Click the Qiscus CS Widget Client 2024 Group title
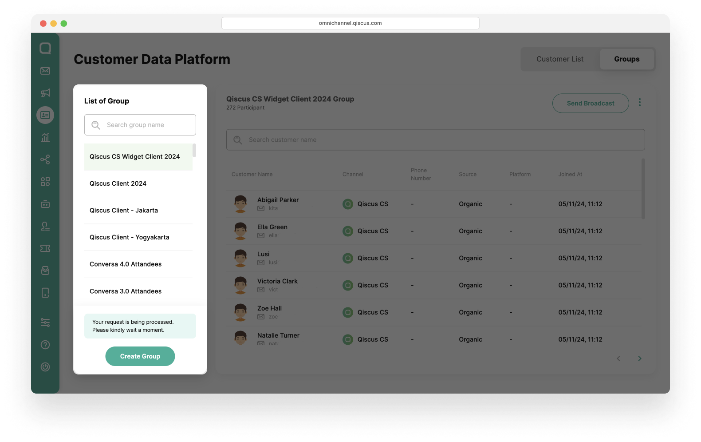This screenshot has width=701, height=442. (x=290, y=99)
